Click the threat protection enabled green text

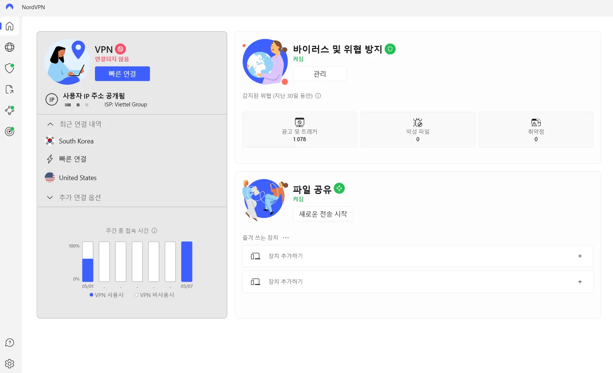(x=298, y=59)
